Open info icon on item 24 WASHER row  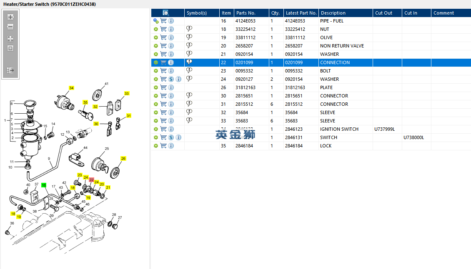pyautogui.click(x=178, y=79)
